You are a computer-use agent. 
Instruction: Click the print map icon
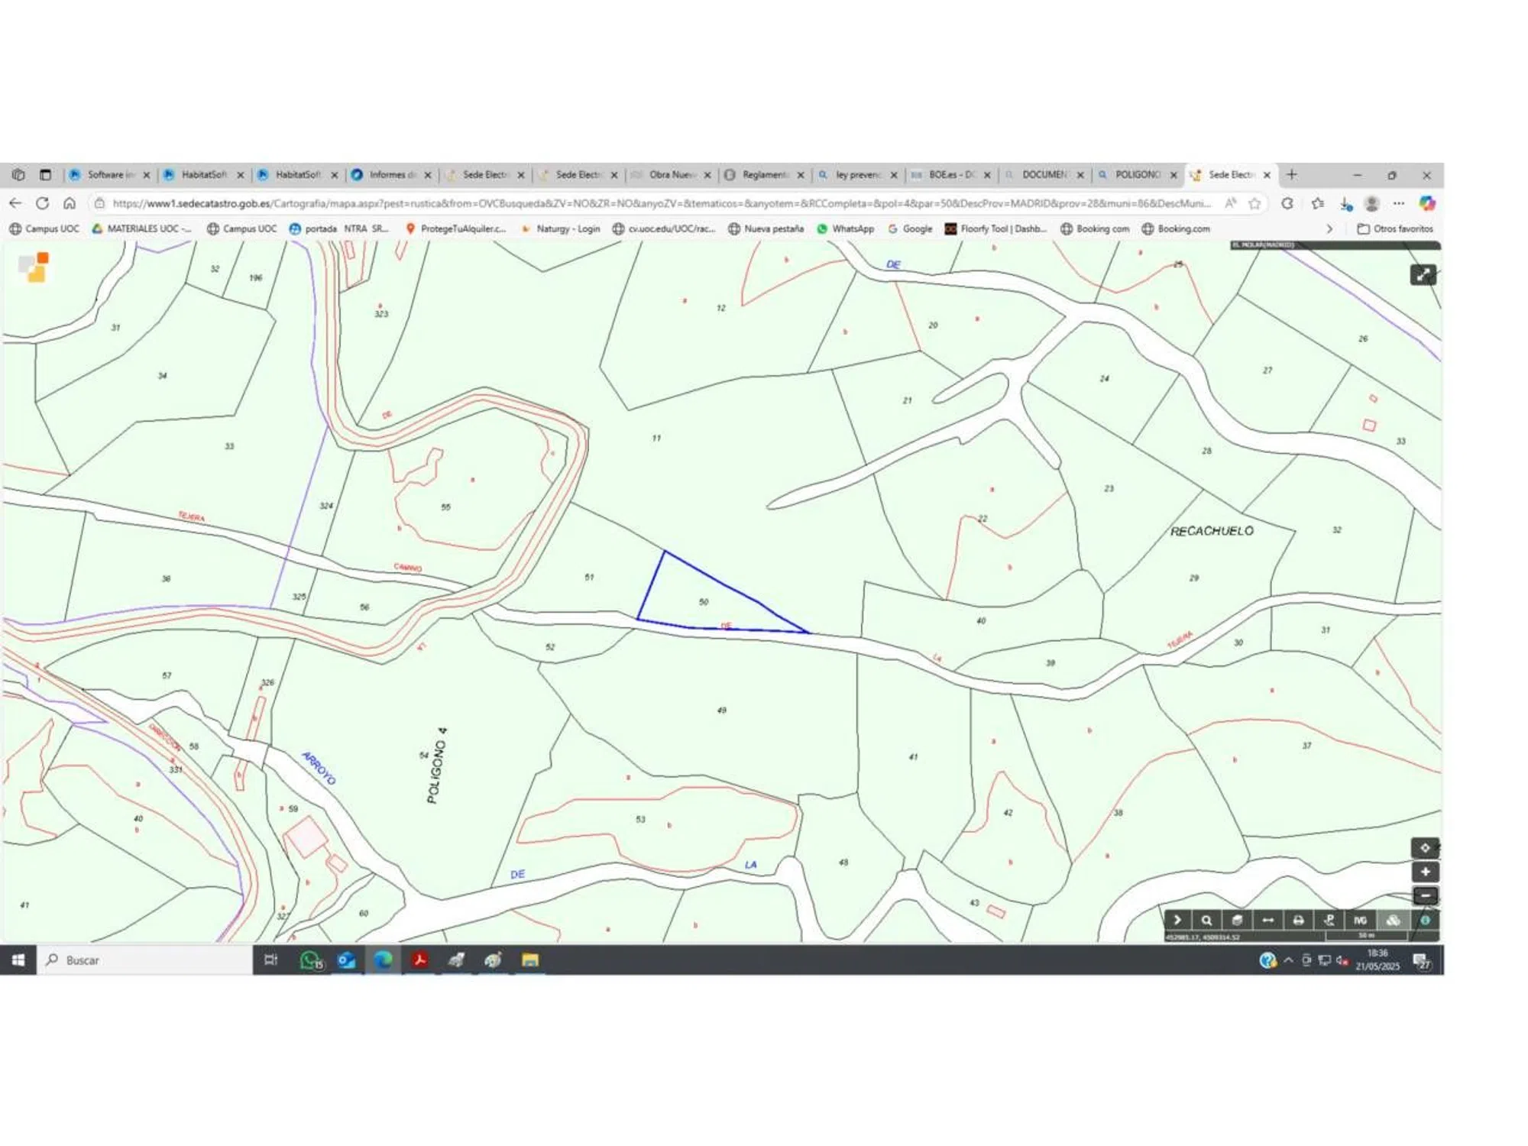coord(1298,921)
